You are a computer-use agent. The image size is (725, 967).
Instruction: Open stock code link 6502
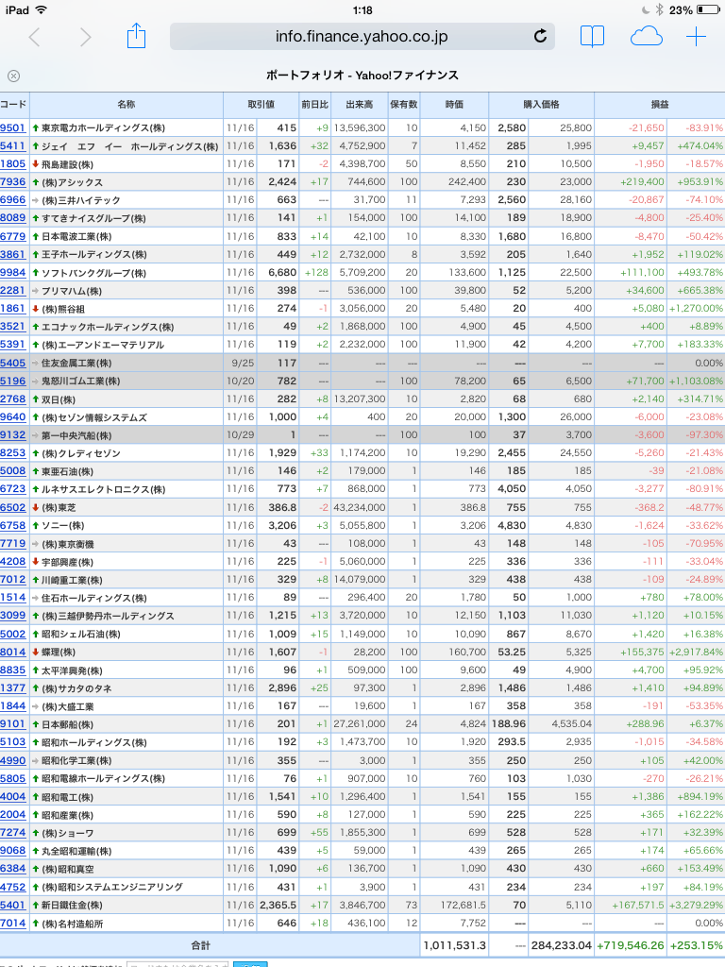pos(13,507)
